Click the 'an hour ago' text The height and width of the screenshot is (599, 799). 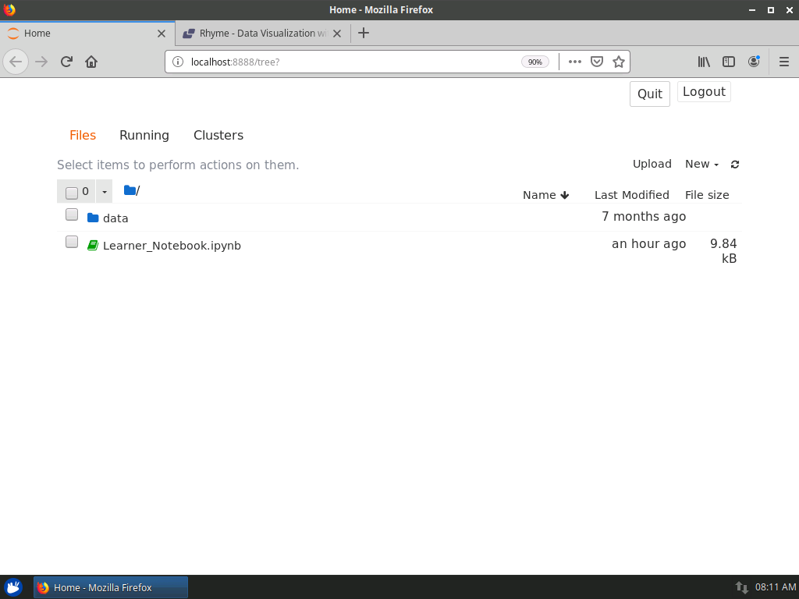[648, 244]
